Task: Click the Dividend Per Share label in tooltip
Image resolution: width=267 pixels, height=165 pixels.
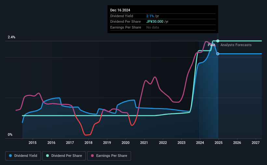Action: tap(126, 22)
